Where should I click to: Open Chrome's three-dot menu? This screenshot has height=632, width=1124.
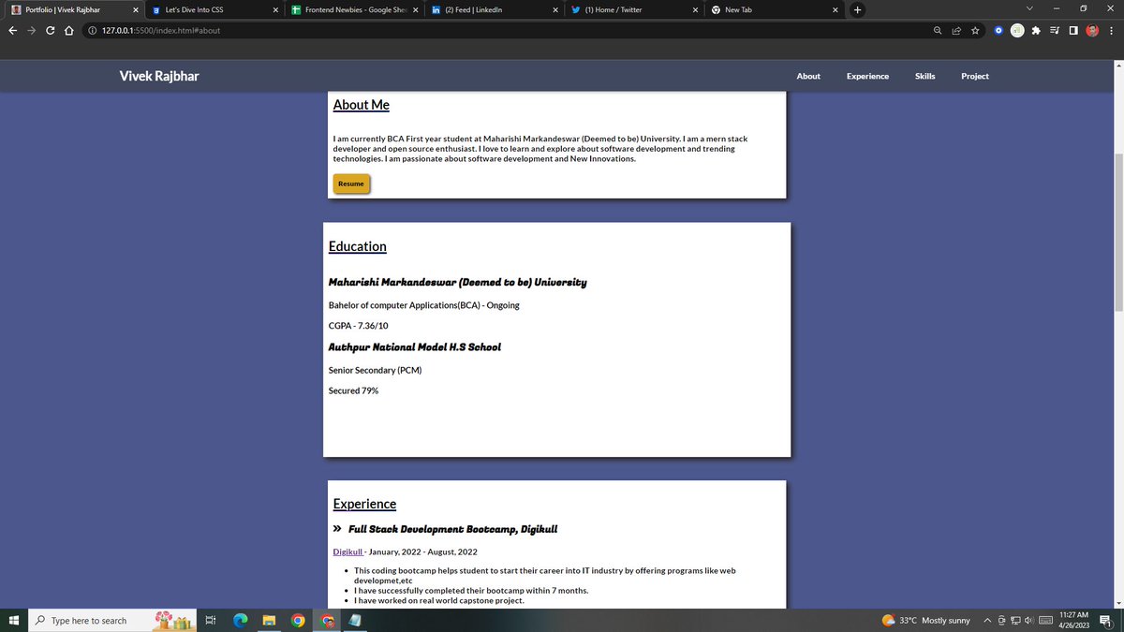1111,30
